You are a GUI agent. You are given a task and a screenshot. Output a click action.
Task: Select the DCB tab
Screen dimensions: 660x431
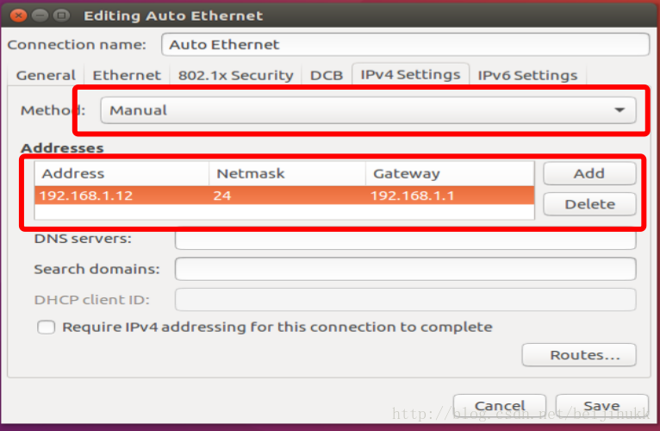[327, 75]
